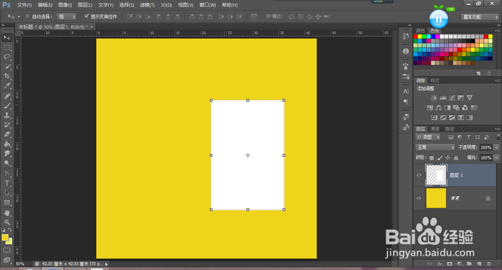Select the Rectangle shape tool
The width and height of the screenshot is (502, 270).
pyautogui.click(x=7, y=202)
